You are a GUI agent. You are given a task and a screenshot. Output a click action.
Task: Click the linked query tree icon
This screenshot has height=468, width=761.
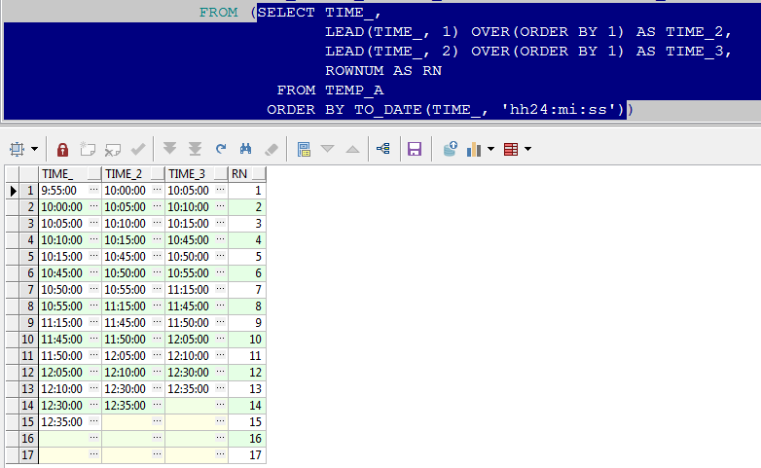(381, 150)
